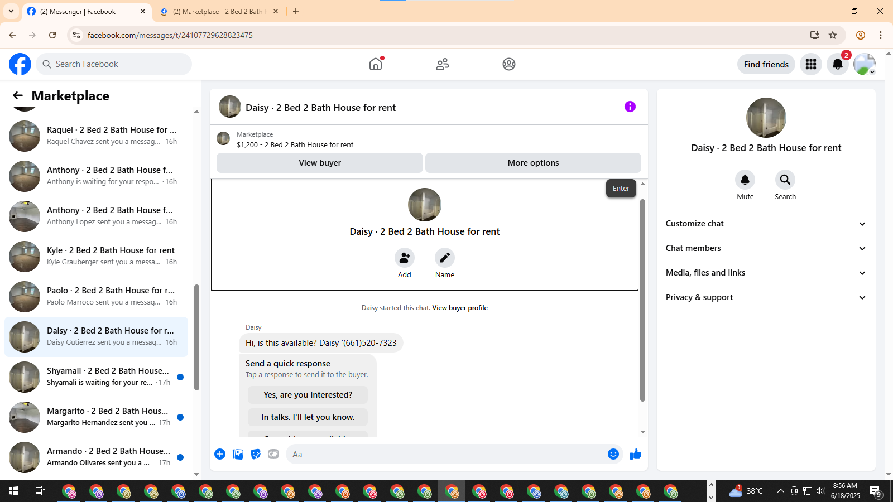Viewport: 893px width, 502px height.
Task: Open the account profile avatar menu
Action: [x=865, y=64]
